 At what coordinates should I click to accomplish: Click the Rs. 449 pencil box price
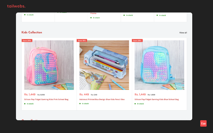click(x=84, y=94)
